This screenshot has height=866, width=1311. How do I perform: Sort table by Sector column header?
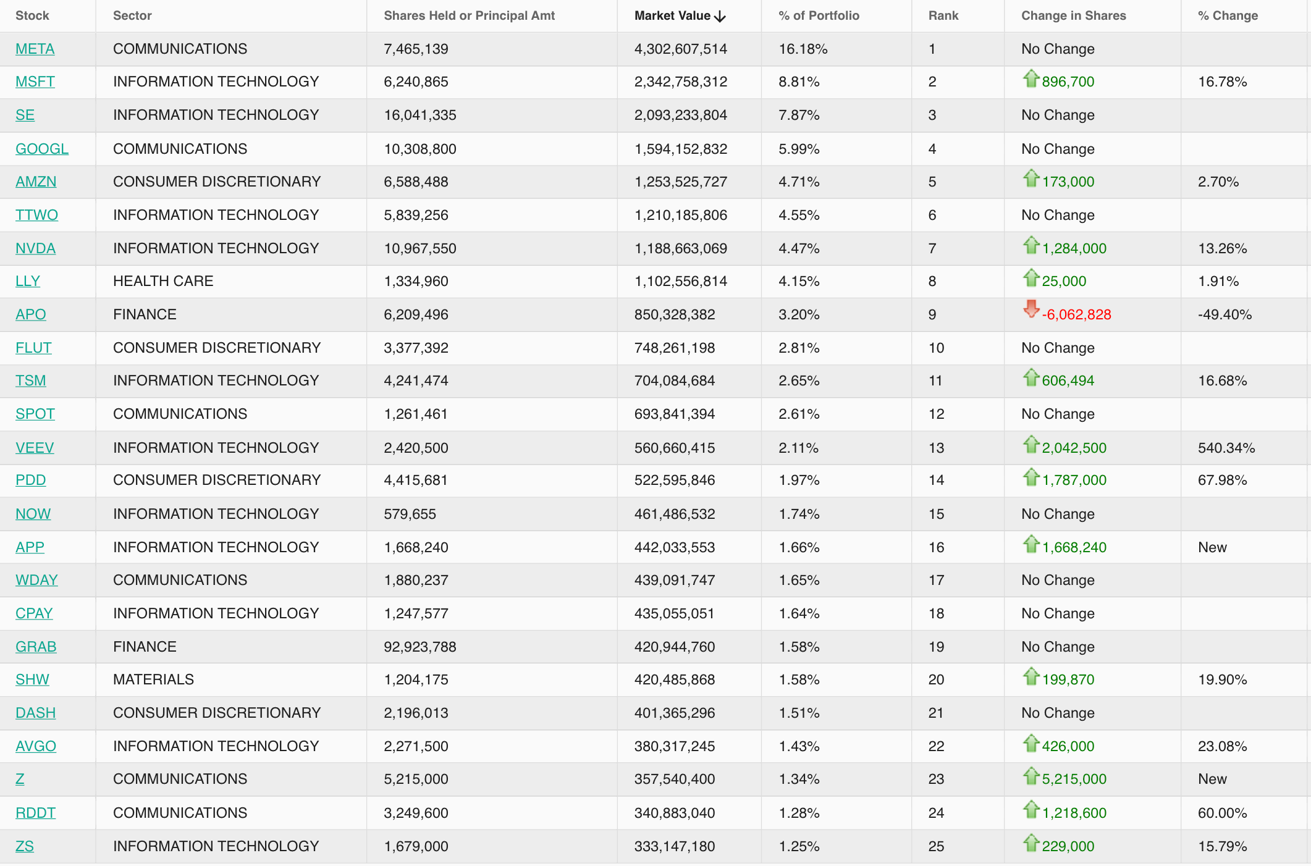pos(132,15)
